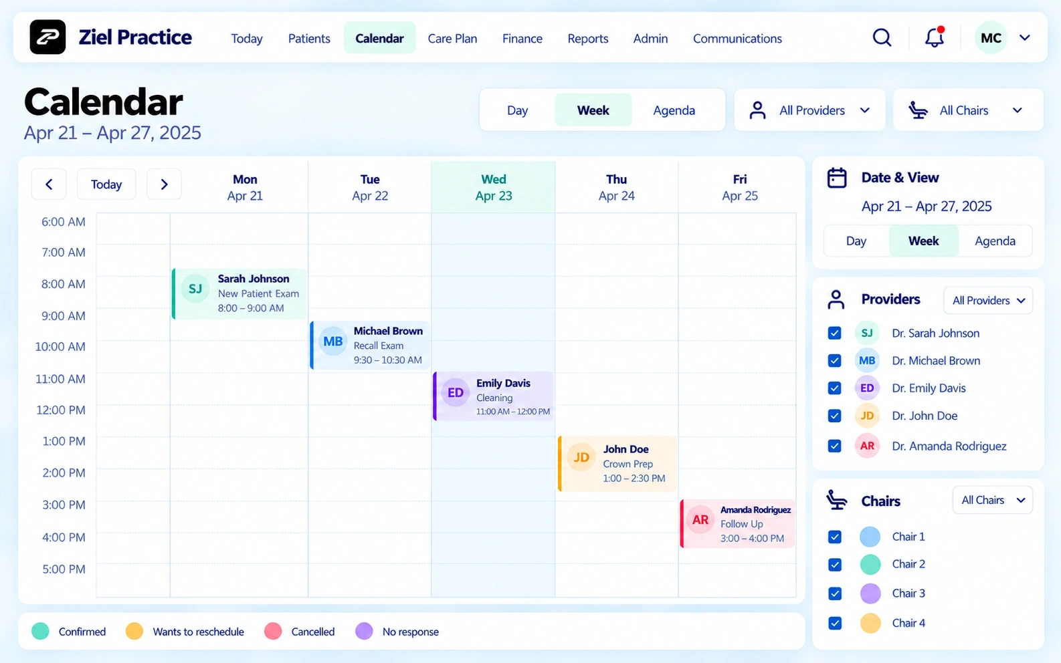Select Agenda in Date & View panel

coord(995,241)
